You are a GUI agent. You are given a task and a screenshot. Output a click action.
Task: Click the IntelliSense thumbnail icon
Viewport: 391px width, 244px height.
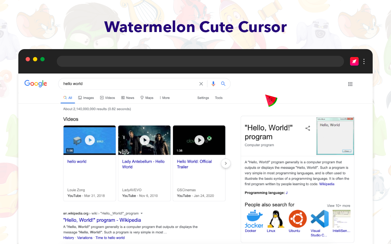pyautogui.click(x=341, y=218)
